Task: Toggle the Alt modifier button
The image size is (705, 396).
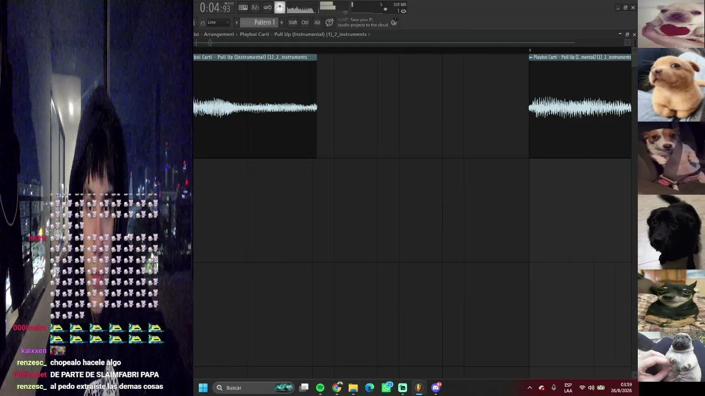Action: click(x=317, y=23)
